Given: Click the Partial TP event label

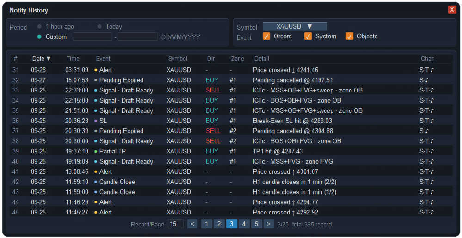Looking at the screenshot, I should (113, 151).
